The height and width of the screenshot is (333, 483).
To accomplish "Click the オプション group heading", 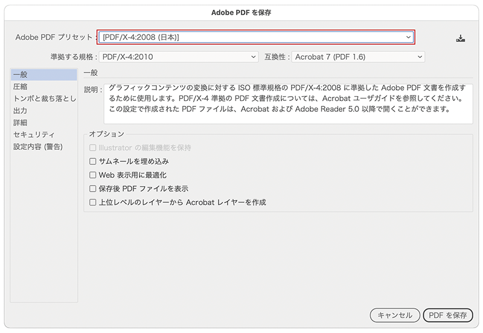I will pyautogui.click(x=107, y=134).
